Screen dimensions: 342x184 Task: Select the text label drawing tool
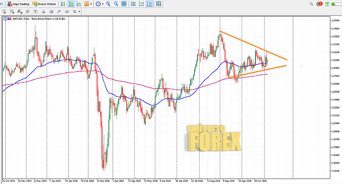[x=35, y=12]
